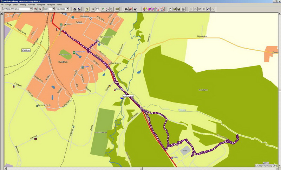Viewport: 281px width, 170px height.
Task: Click the Save floppy disk icon
Action: point(179,9)
